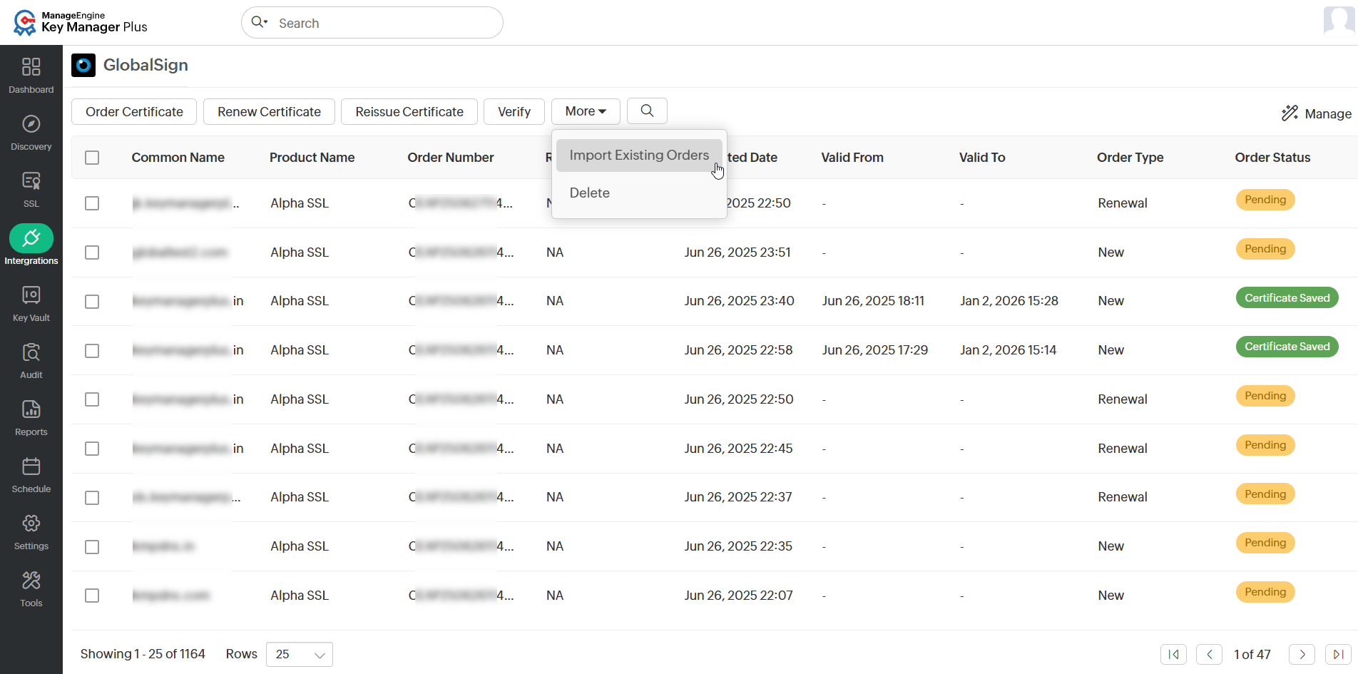Check the row dated Jun 26, 2025 23:40
This screenshot has width=1358, height=674.
pyautogui.click(x=92, y=302)
